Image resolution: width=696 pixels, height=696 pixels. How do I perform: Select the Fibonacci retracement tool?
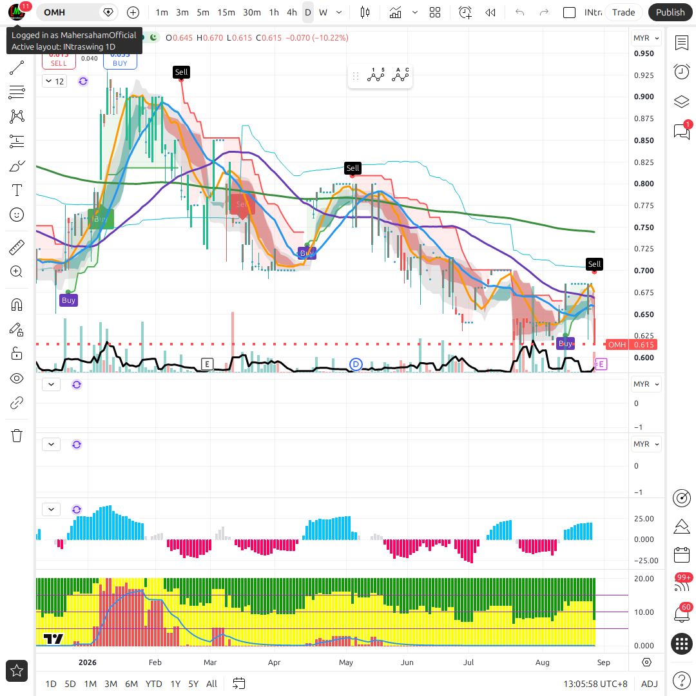click(17, 92)
